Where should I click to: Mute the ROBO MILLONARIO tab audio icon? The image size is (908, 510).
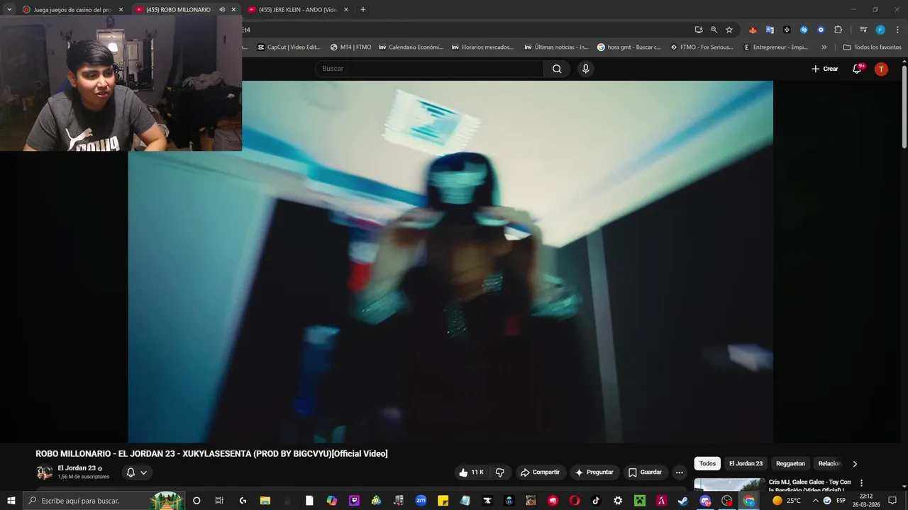pos(222,10)
